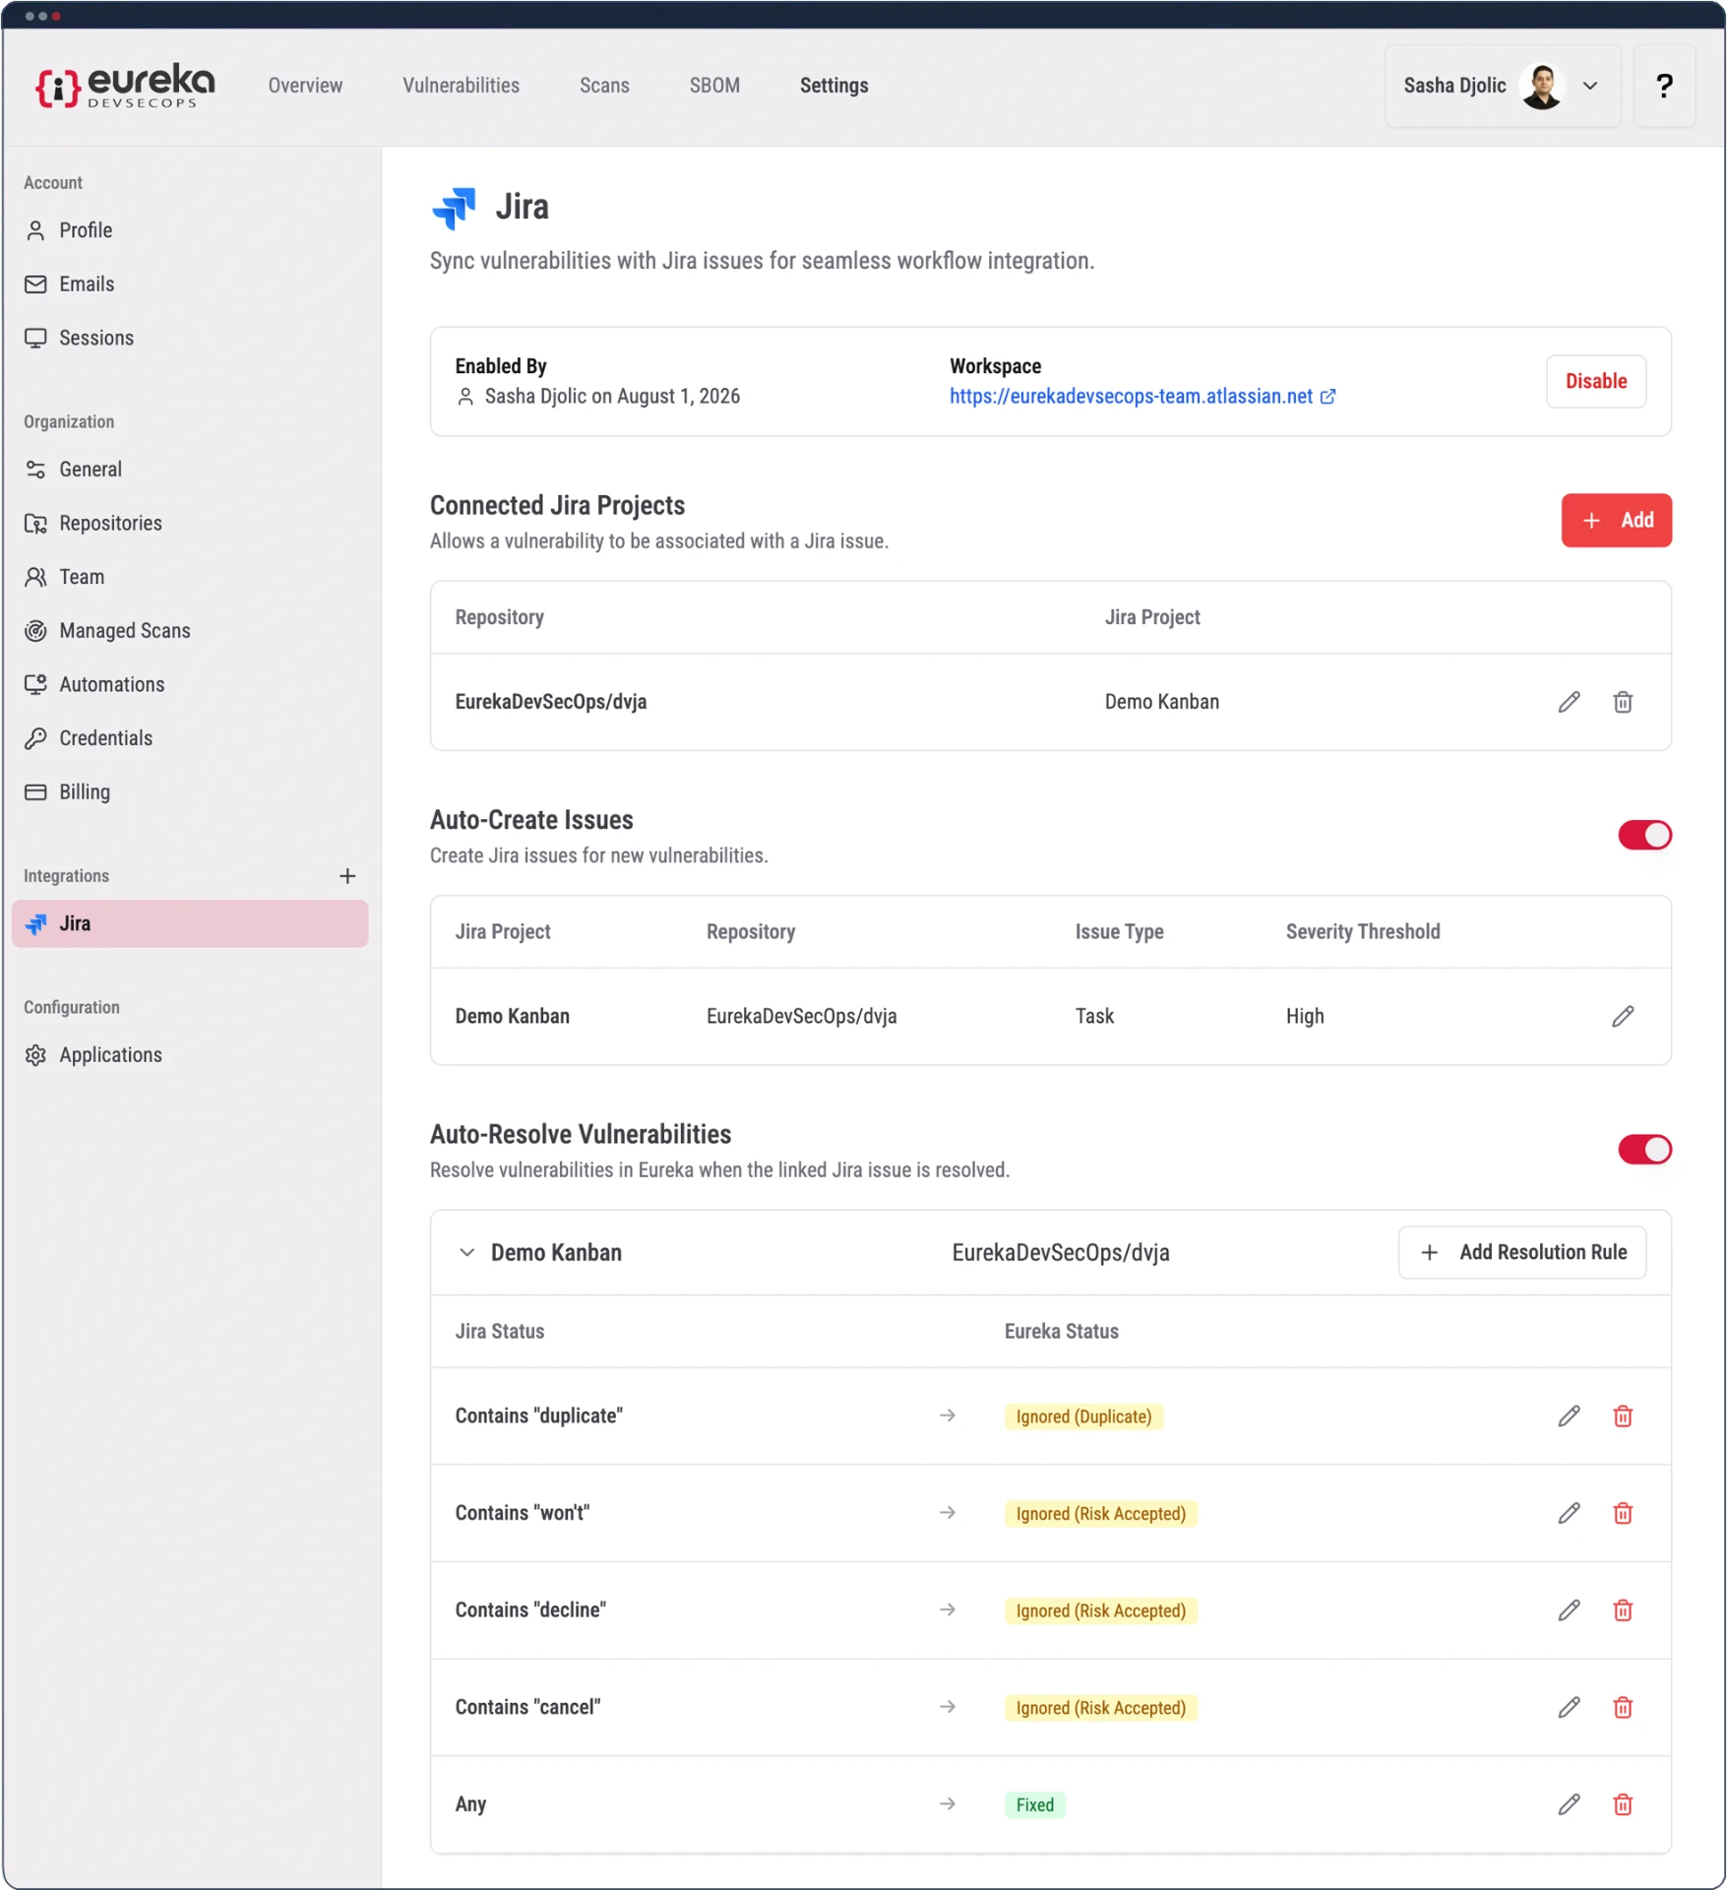This screenshot has width=1727, height=1890.
Task: Open the help question mark icon
Action: click(1664, 86)
